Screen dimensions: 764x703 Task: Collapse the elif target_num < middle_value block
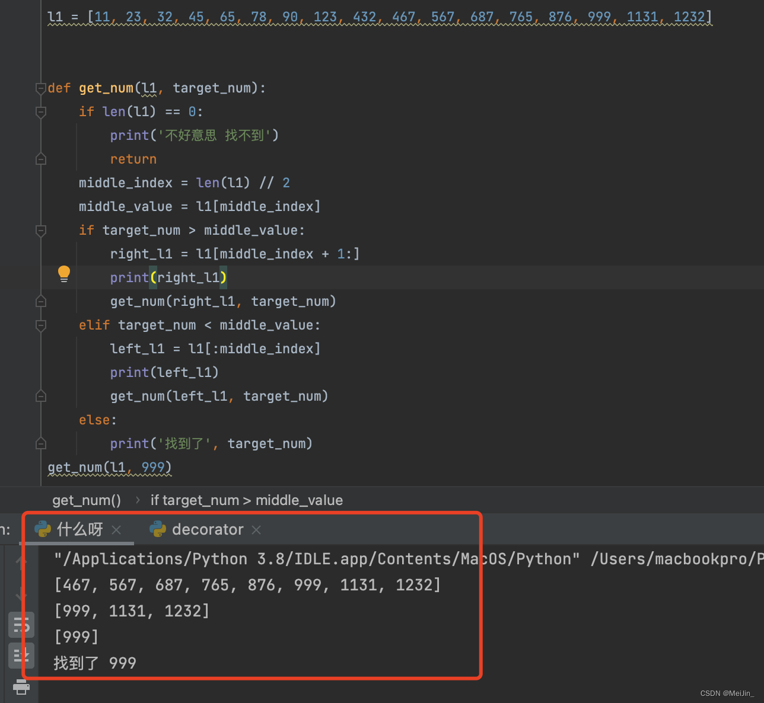click(x=41, y=325)
